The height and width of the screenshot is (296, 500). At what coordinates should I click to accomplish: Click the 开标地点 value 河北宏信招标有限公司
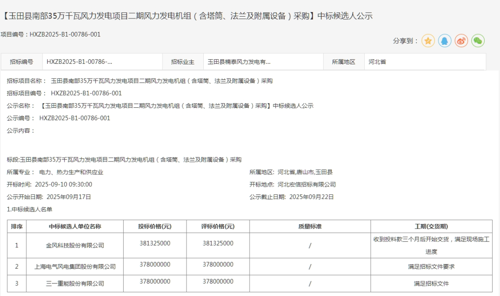click(x=306, y=185)
